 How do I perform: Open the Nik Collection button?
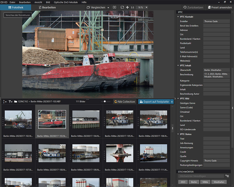pos(125,102)
